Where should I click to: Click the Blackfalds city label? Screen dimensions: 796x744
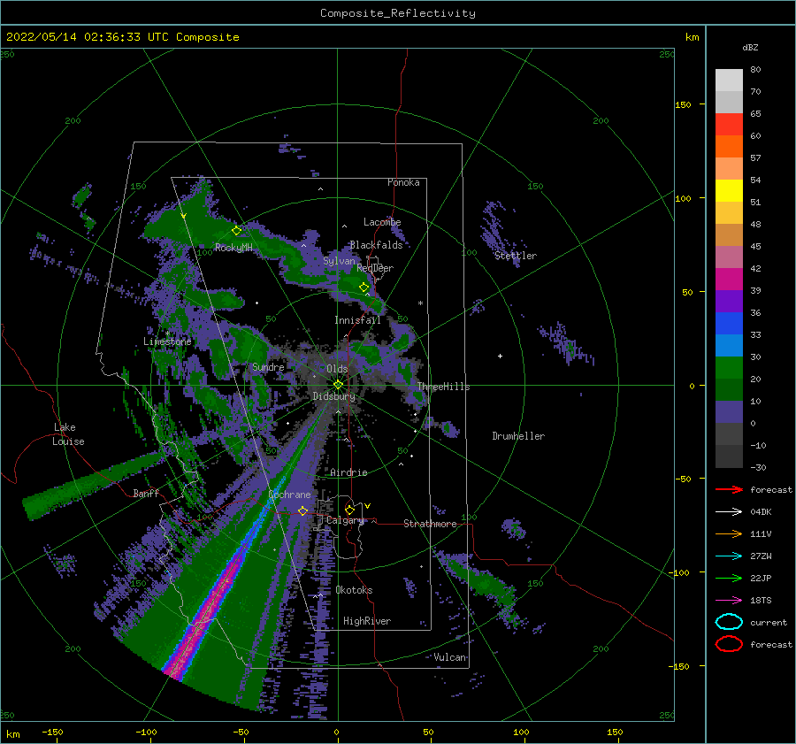[x=376, y=245]
